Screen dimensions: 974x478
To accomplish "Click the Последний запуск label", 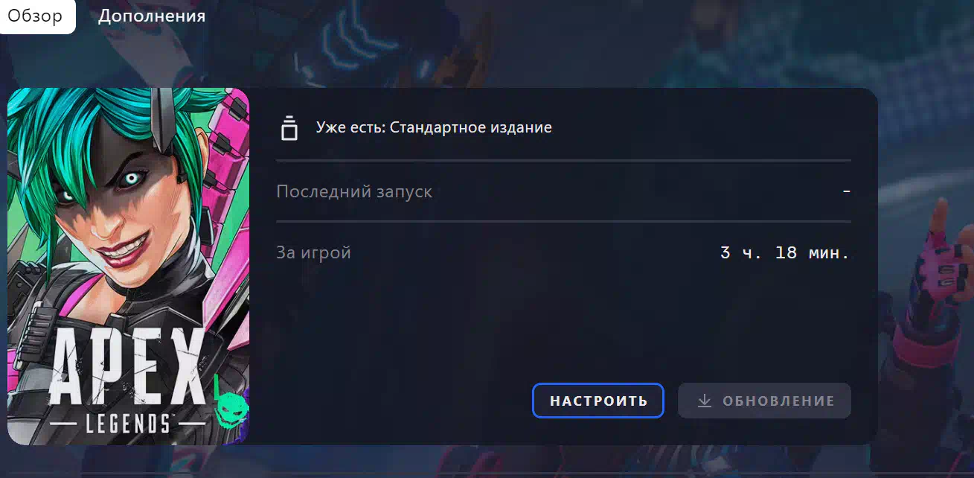I will pos(354,191).
